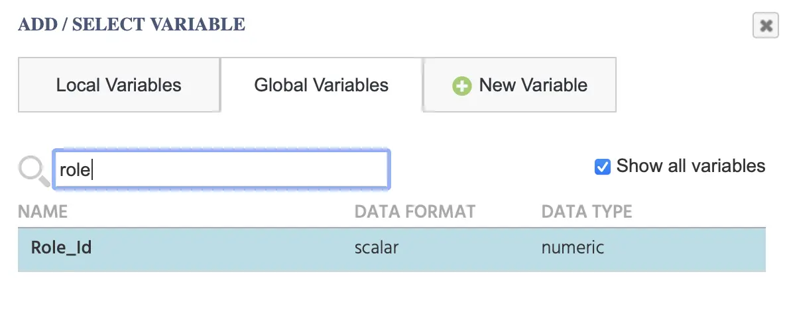Sort by the DATA TYPE column header
Image resolution: width=785 pixels, height=311 pixels.
[x=587, y=212]
